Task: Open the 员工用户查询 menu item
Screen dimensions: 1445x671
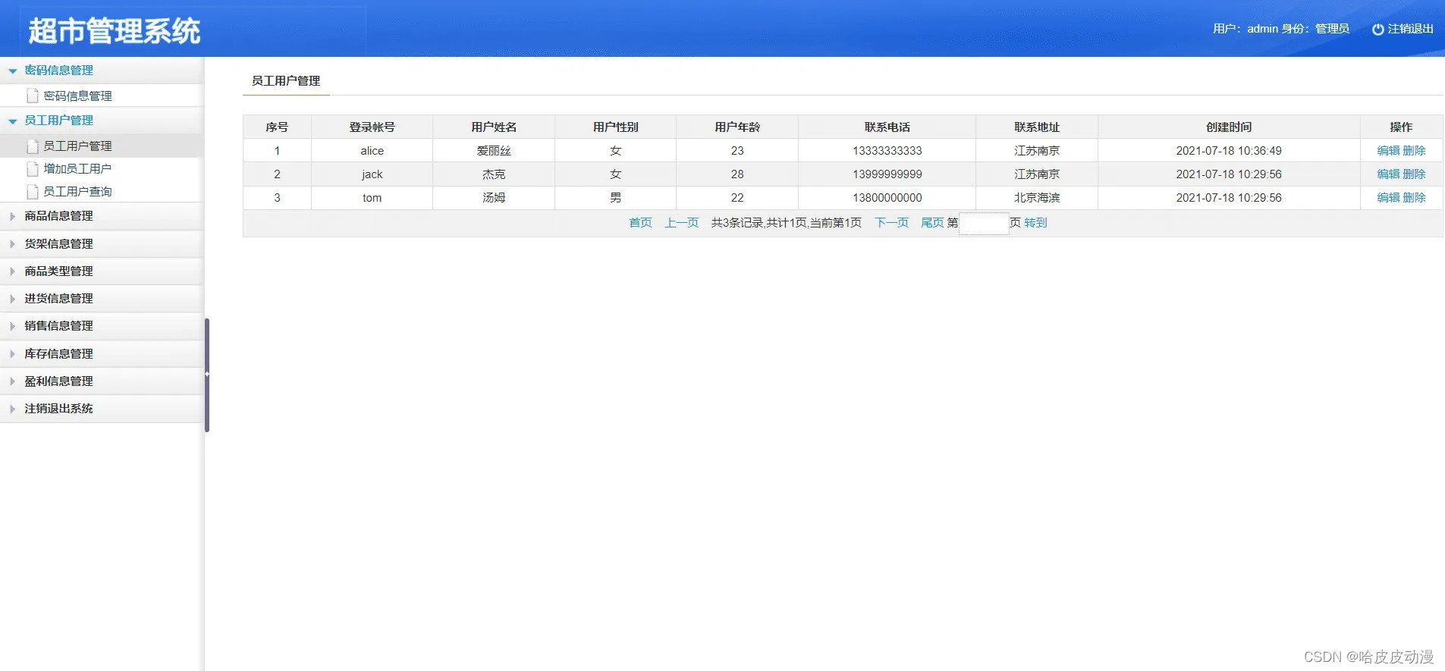Action: (77, 191)
